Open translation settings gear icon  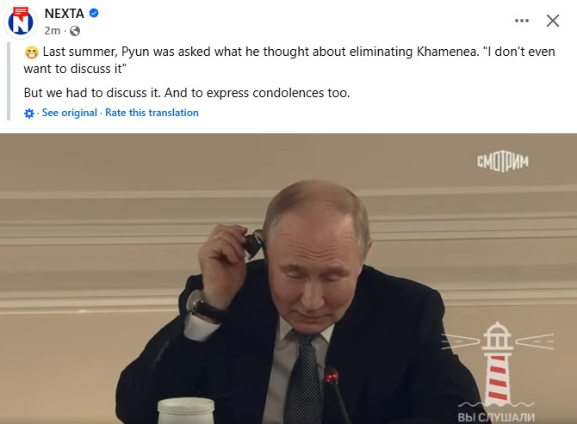click(x=29, y=114)
